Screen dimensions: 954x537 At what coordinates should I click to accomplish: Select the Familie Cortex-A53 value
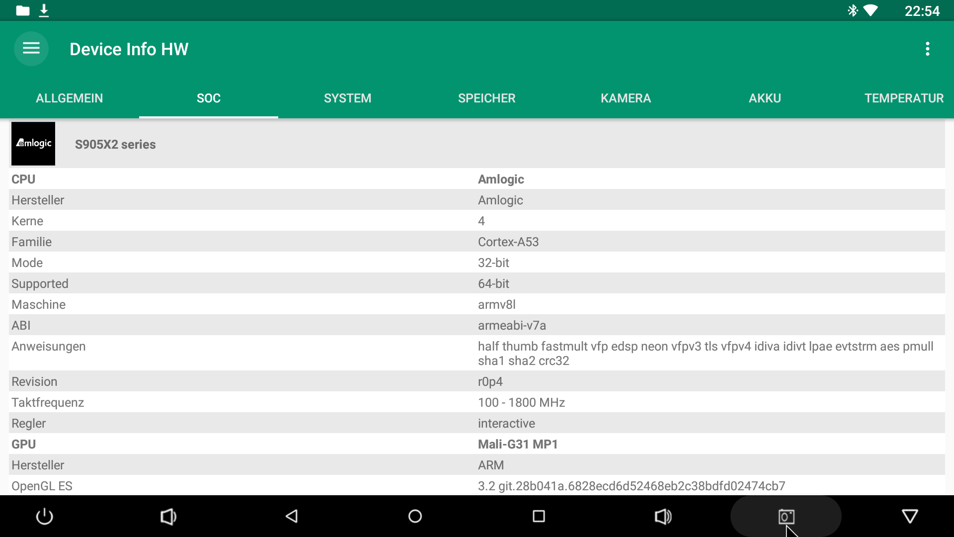[508, 242]
